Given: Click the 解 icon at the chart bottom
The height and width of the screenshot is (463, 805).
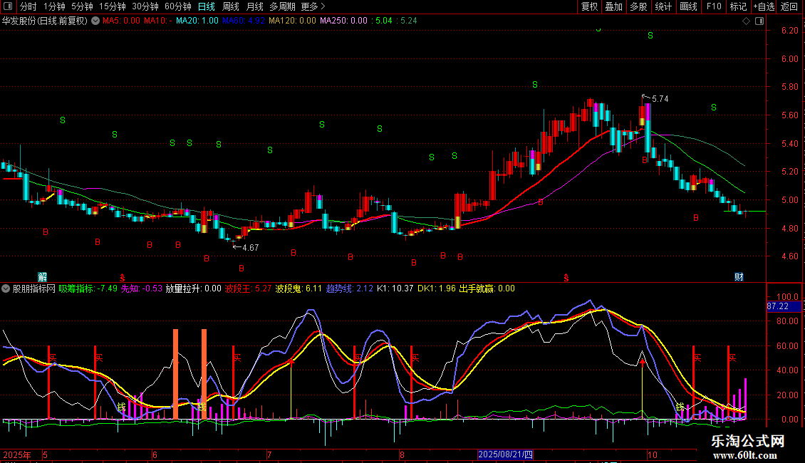Looking at the screenshot, I should (x=43, y=277).
